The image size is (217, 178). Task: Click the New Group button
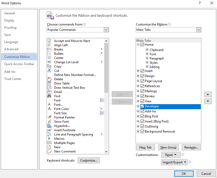[x=168, y=147]
